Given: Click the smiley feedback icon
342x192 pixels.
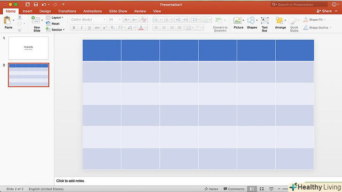Looking at the screenshot, I should pos(334,4).
